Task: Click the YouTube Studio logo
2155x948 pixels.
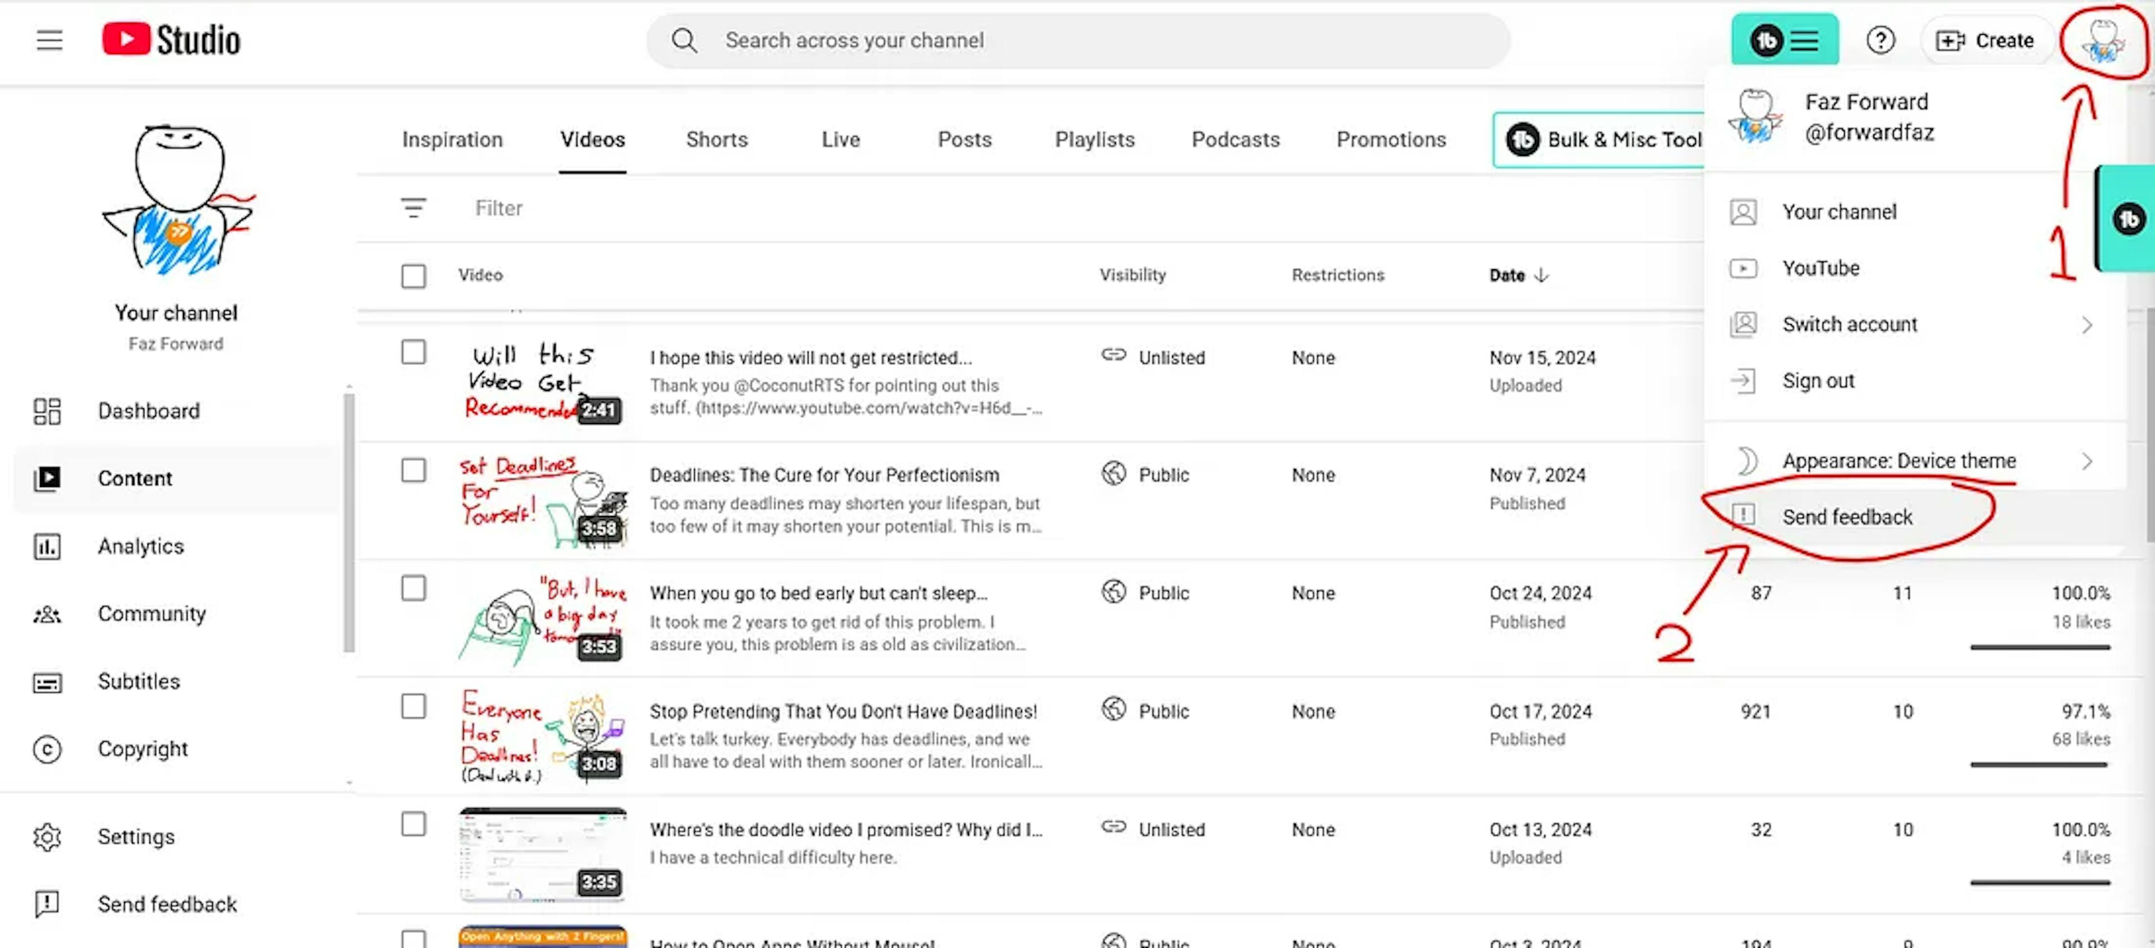Action: click(171, 39)
